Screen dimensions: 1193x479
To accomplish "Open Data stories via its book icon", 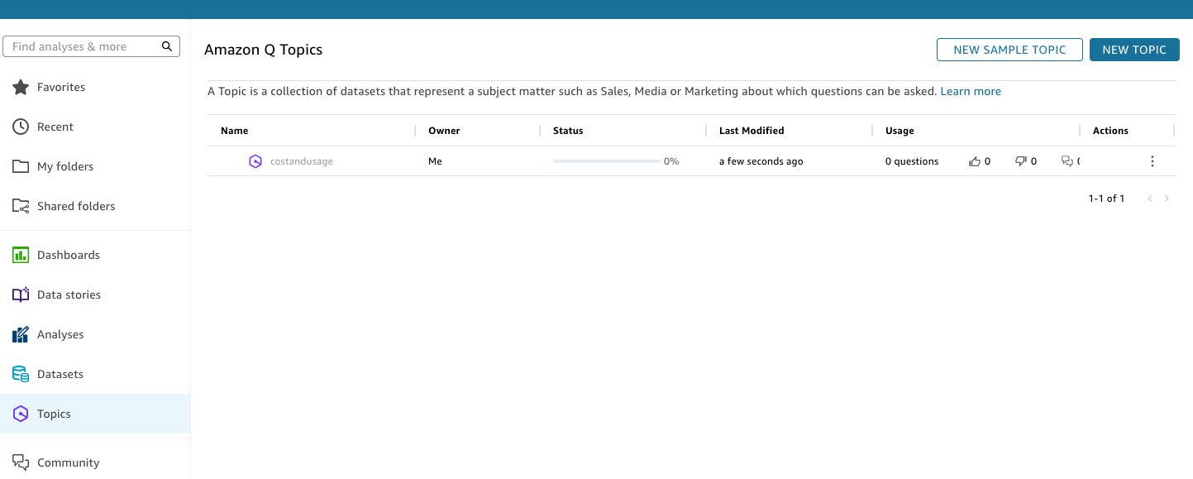I will tap(21, 295).
